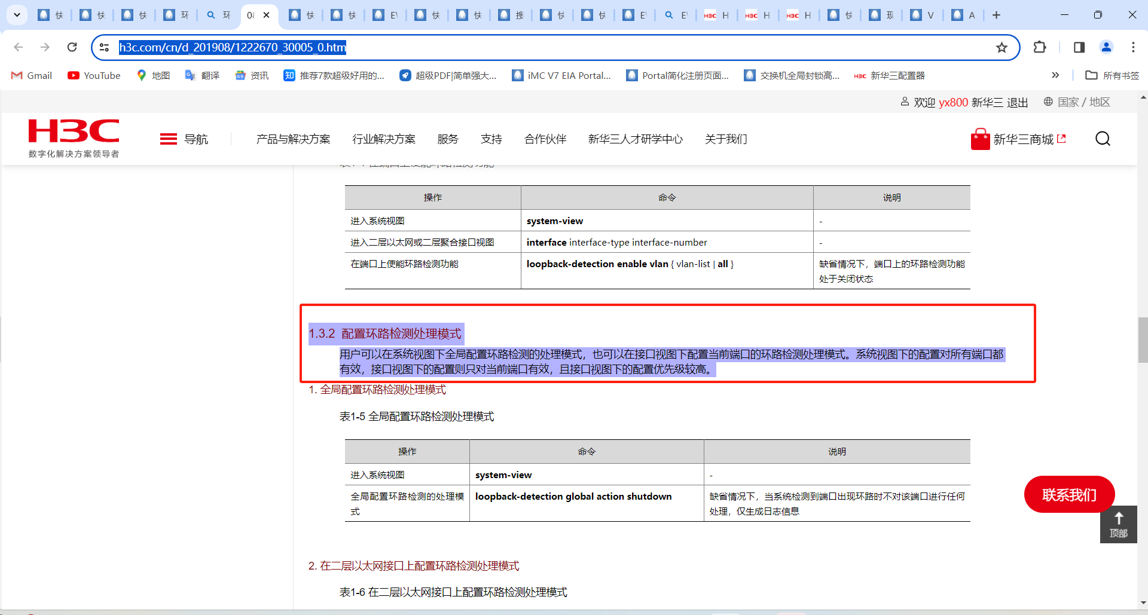Choose 国家 / 地区 region selector
The image size is (1148, 615).
point(1077,102)
